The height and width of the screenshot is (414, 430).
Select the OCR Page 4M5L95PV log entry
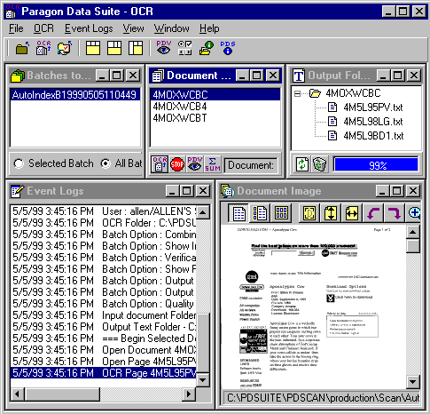point(104,373)
